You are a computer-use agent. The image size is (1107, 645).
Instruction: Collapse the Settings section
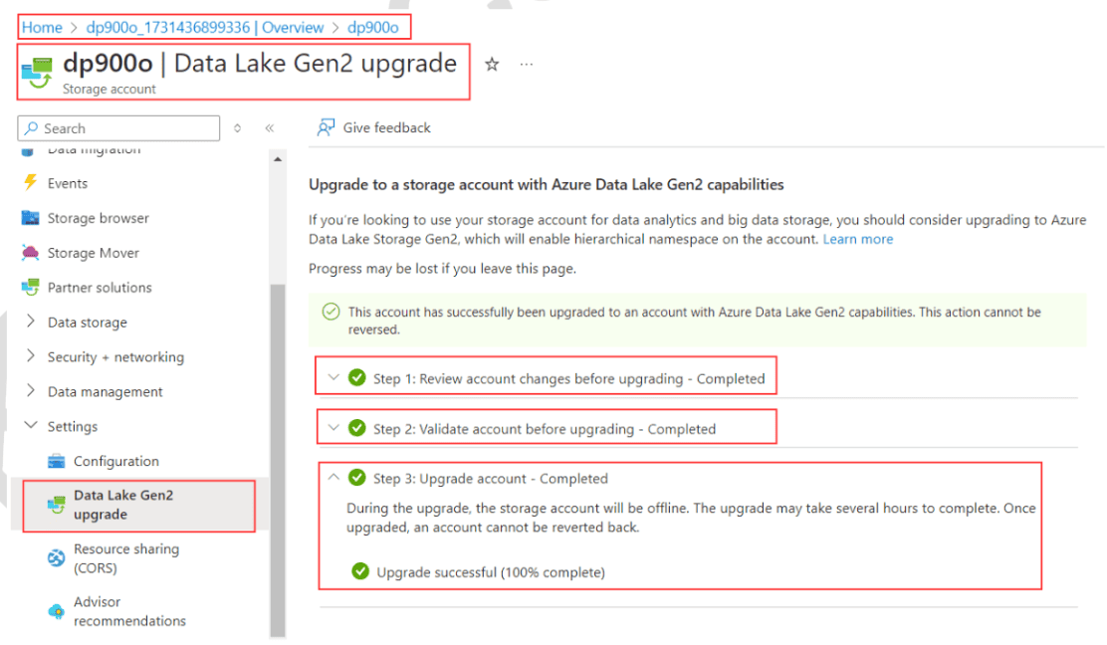(30, 427)
